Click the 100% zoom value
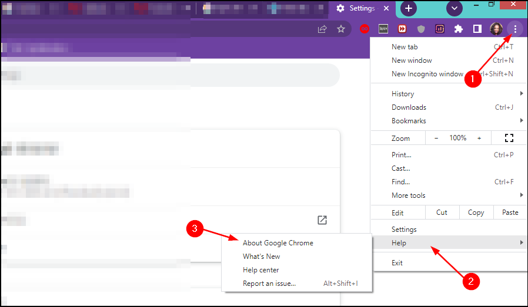 [x=457, y=138]
